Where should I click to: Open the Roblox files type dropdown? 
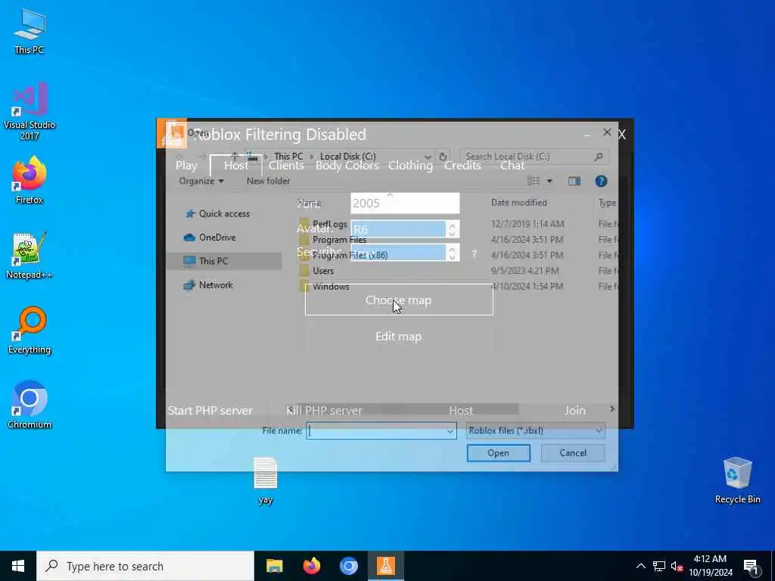tap(536, 430)
